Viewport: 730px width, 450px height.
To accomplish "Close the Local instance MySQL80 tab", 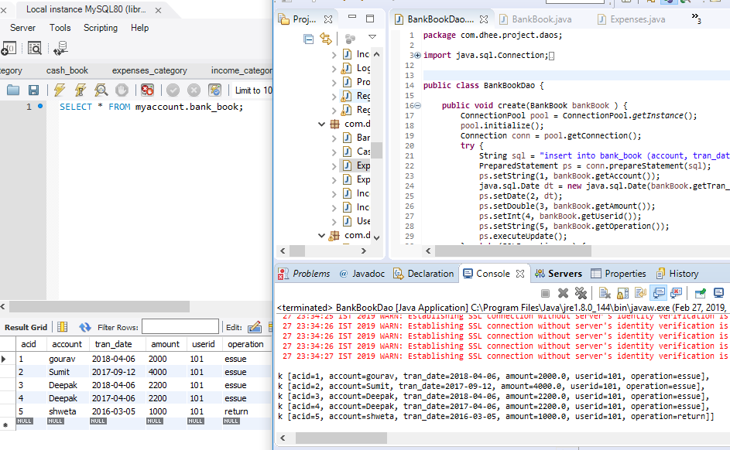I will (x=158, y=10).
